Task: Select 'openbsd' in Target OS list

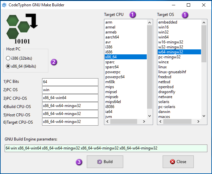Action: pyautogui.click(x=180, y=87)
